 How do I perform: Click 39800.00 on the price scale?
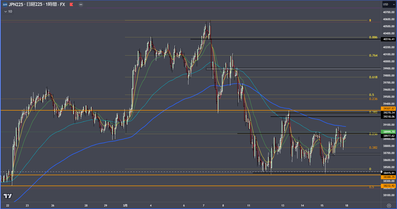(x=389, y=75)
